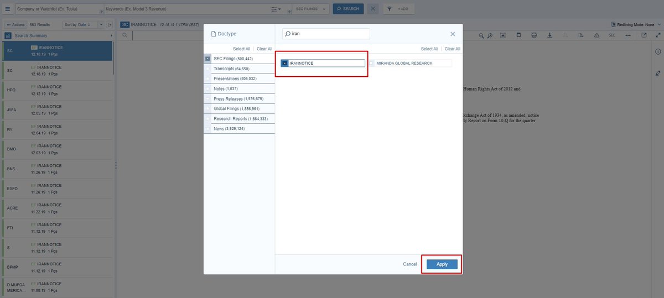Open document in new window icon
664x298 pixels.
644,35
